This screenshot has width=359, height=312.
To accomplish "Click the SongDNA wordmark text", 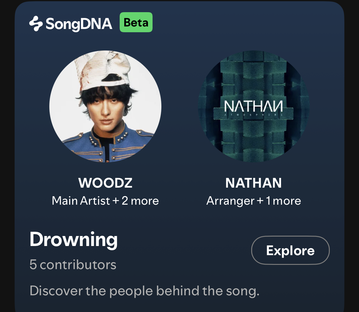I will [79, 24].
